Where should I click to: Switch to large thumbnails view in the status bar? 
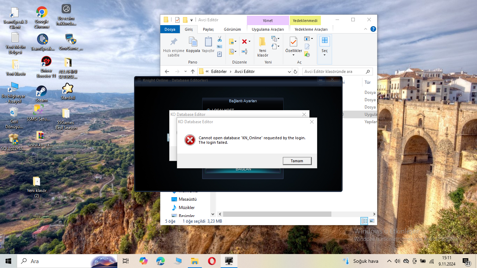click(x=372, y=221)
